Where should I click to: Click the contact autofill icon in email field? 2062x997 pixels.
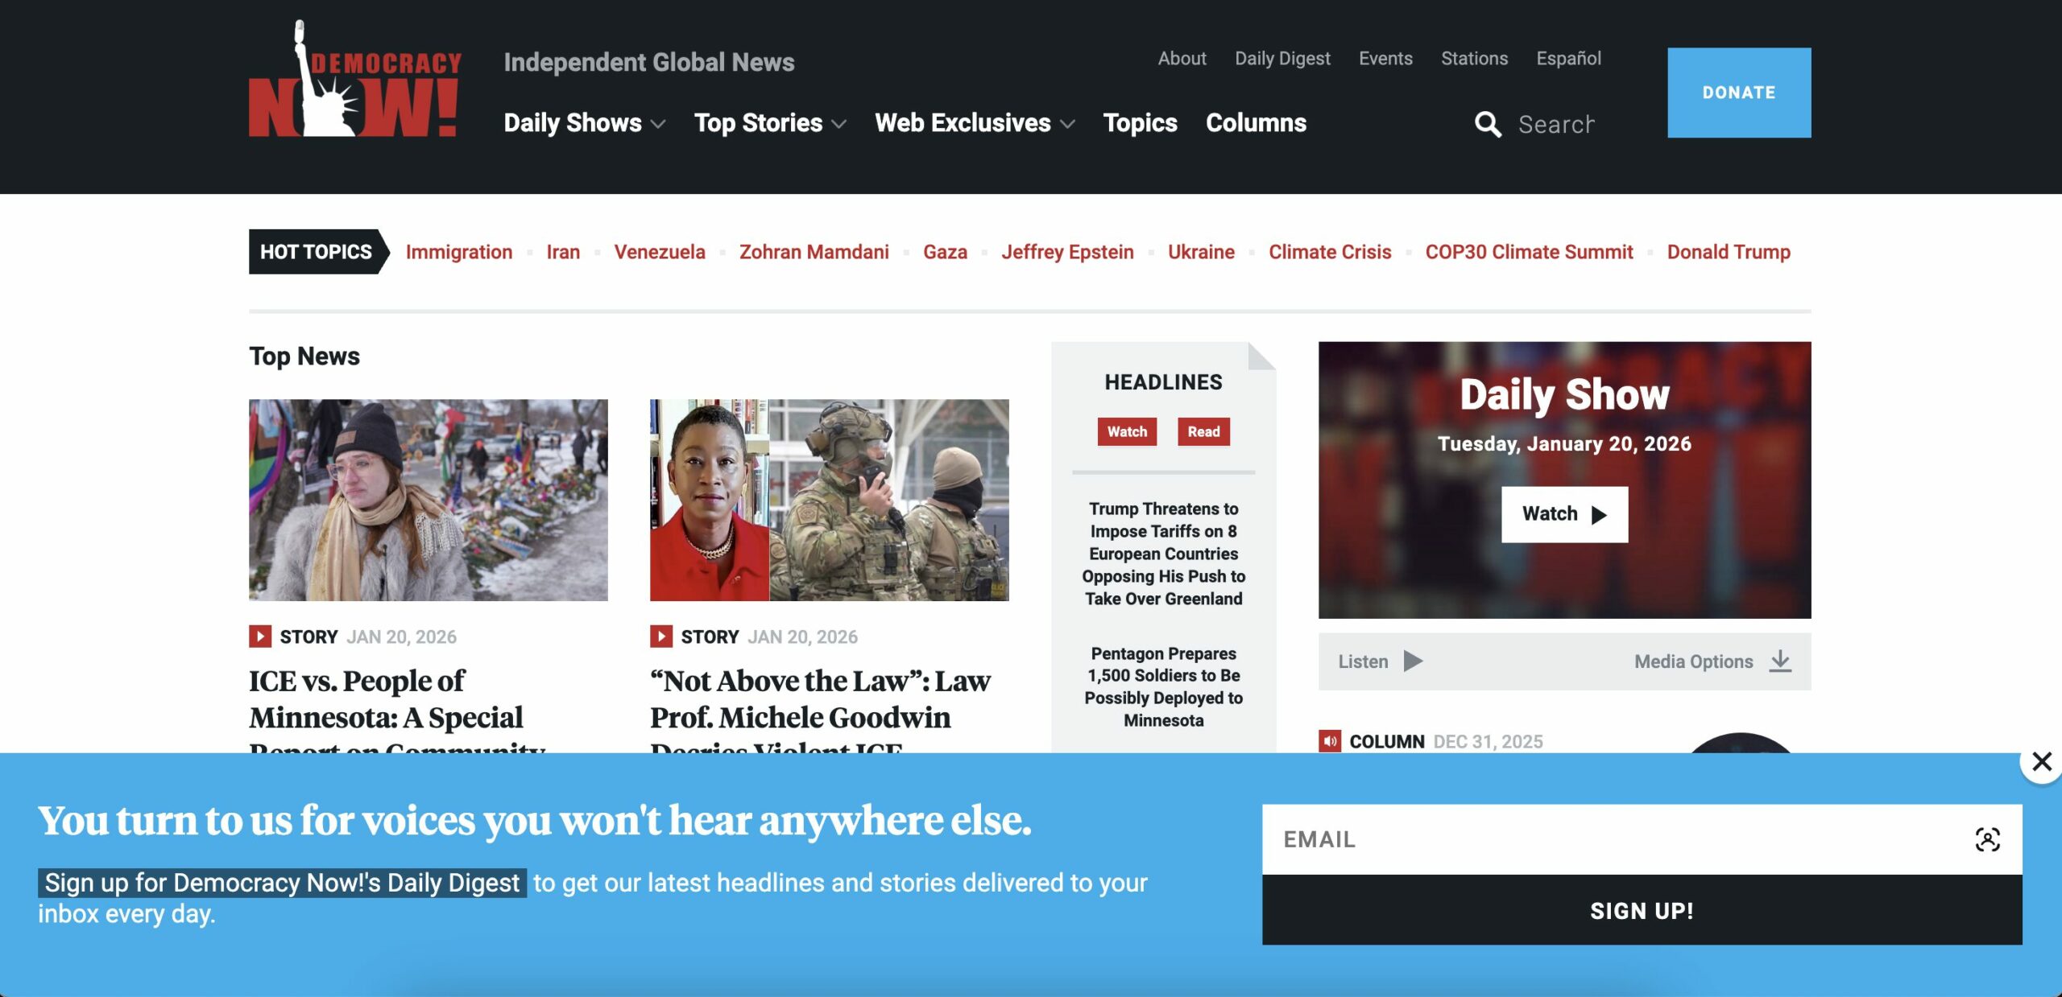(x=1987, y=839)
